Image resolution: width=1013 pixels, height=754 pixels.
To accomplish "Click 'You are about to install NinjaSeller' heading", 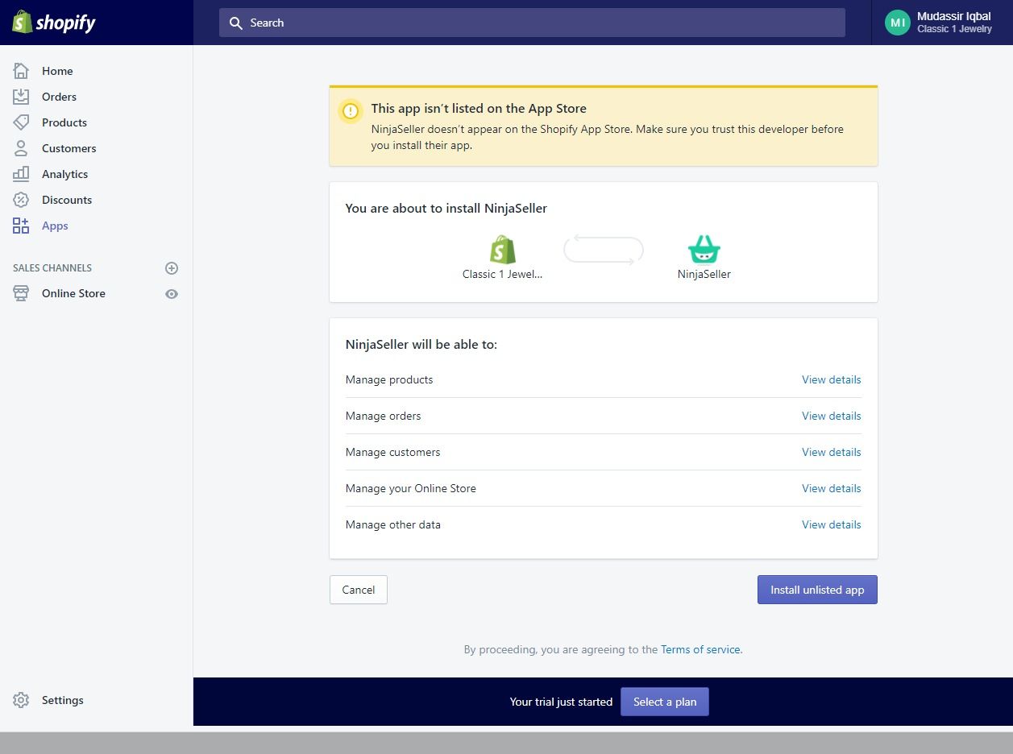I will [446, 208].
